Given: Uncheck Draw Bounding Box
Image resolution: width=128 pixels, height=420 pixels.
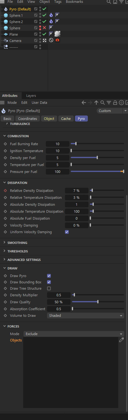Looking at the screenshot, I should coord(49,282).
